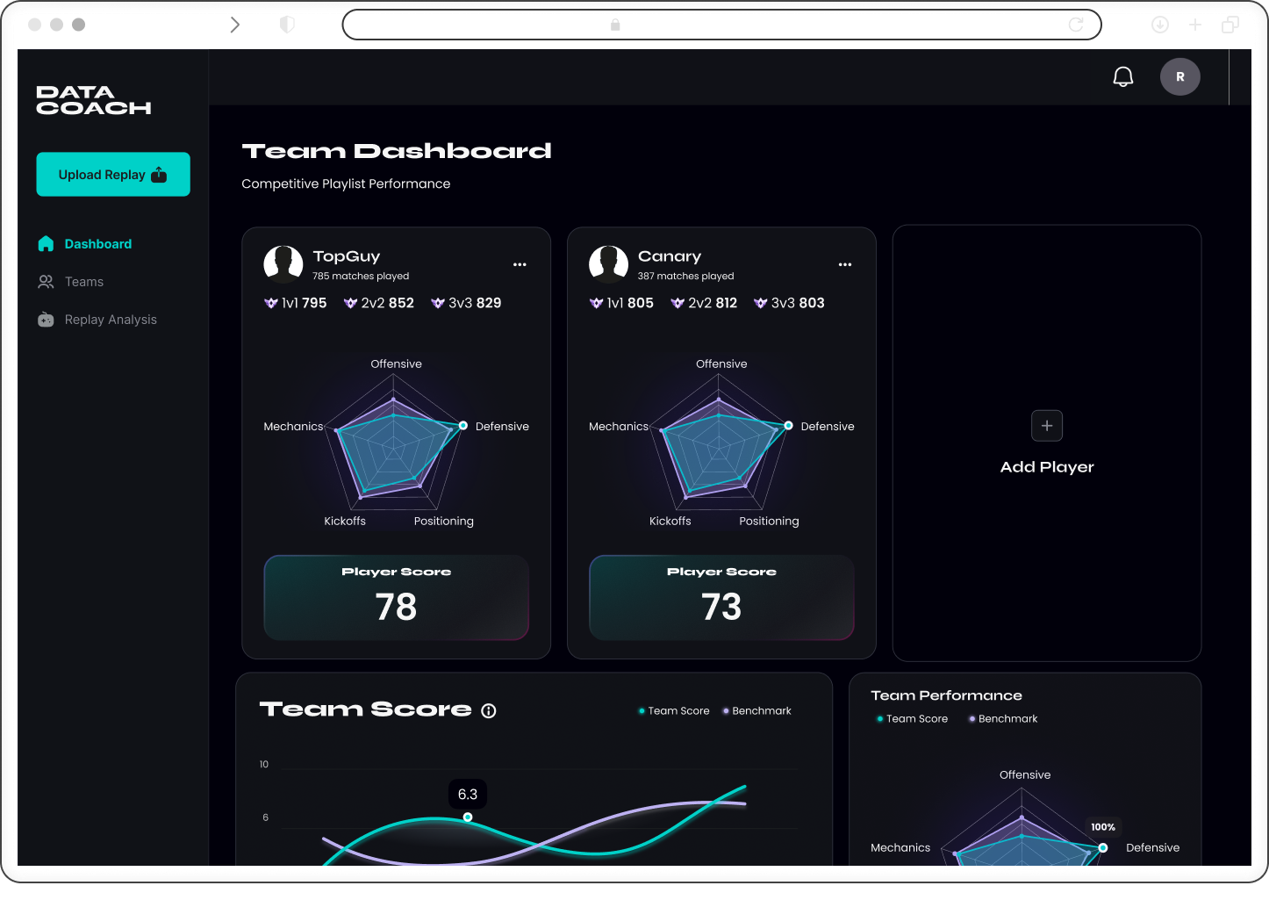1269x900 pixels.
Task: Click the upload icon on Upload Replay
Action: tap(159, 174)
